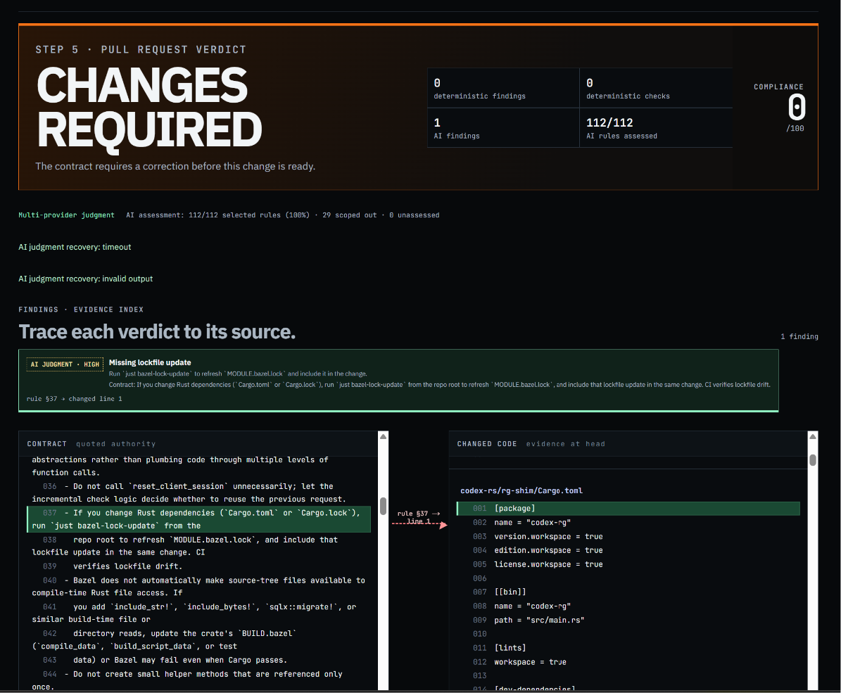Click the contract panel scrollbar thumb
Image resolution: width=841 pixels, height=693 pixels.
click(383, 507)
